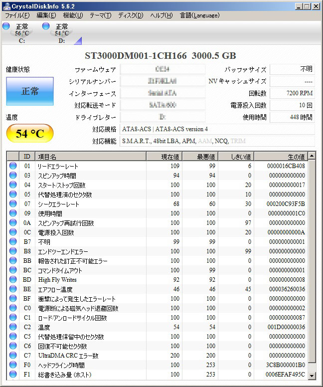Screen dimensions: 323x387
Task: Click the 54 °C temperature indicator
Action: pos(30,133)
